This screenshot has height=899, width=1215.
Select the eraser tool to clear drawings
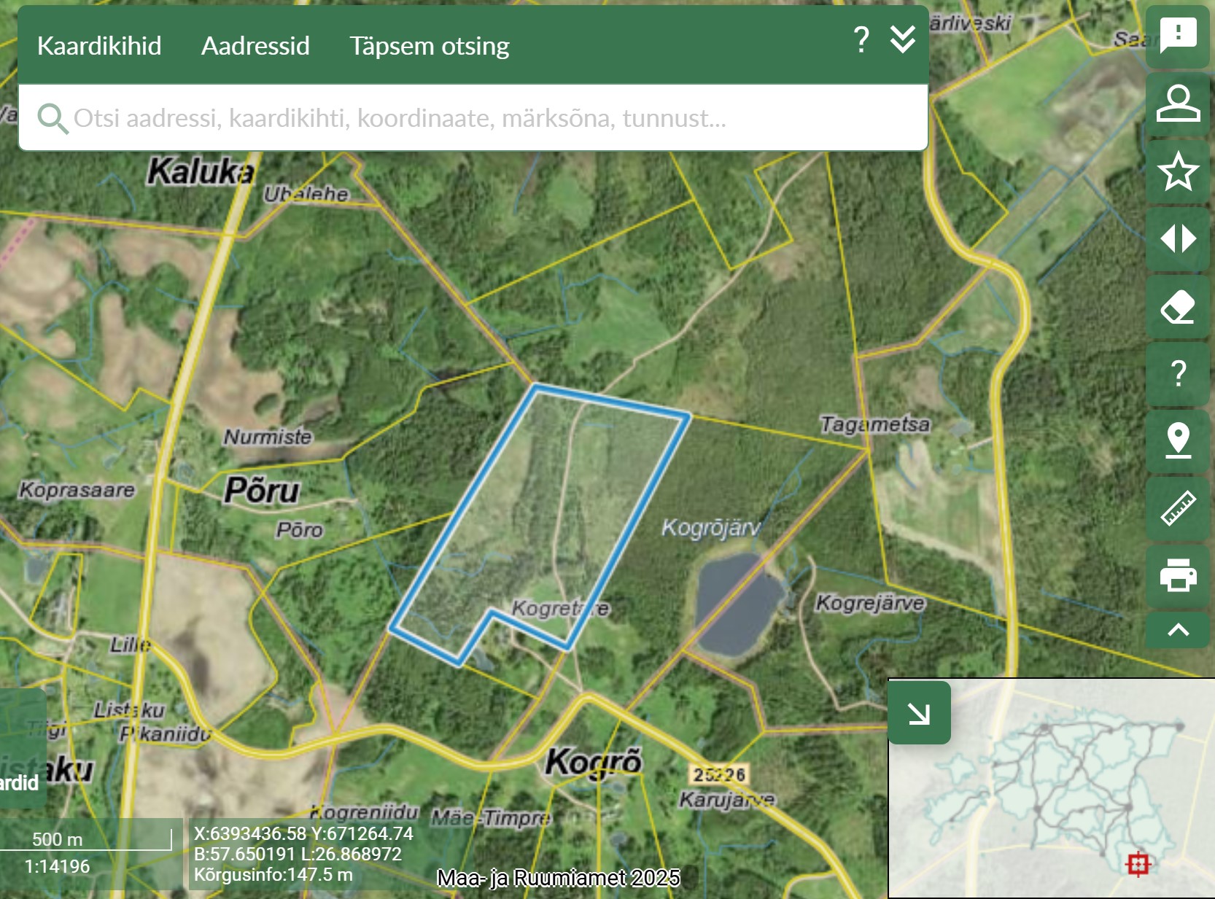(1178, 307)
